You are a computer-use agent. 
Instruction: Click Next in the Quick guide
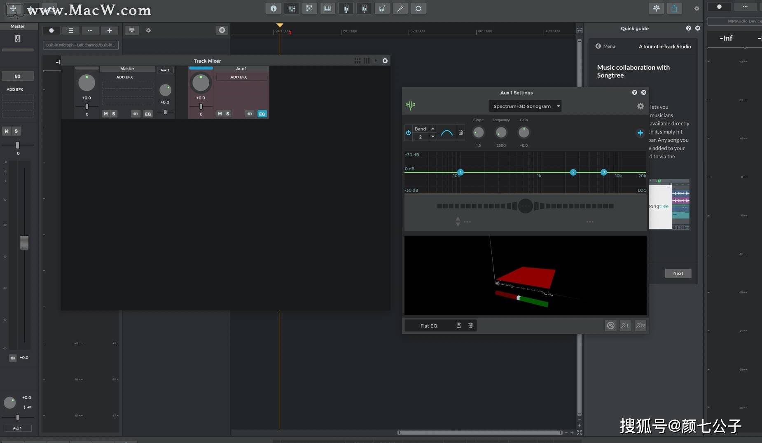(678, 273)
